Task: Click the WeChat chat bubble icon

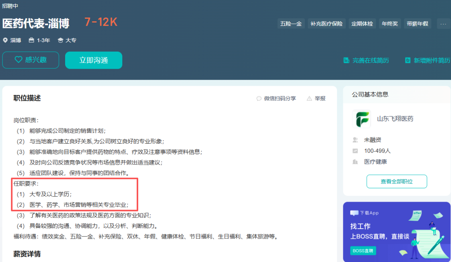Action: pyautogui.click(x=259, y=98)
